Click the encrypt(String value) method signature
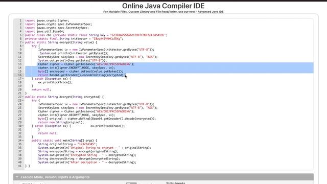327x184 pixels. tap(61, 42)
